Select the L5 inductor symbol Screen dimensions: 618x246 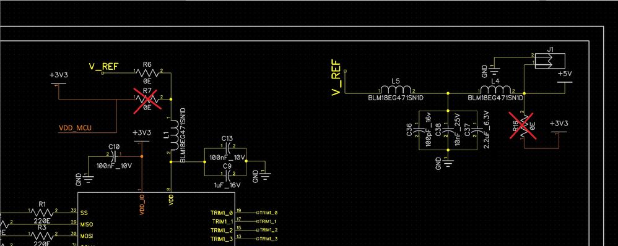[x=396, y=90]
